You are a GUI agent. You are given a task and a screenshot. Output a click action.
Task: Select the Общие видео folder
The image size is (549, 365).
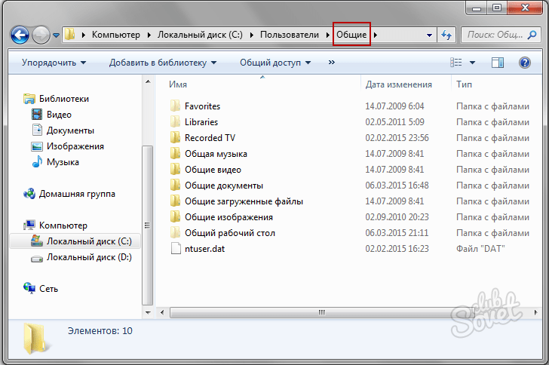[213, 170]
